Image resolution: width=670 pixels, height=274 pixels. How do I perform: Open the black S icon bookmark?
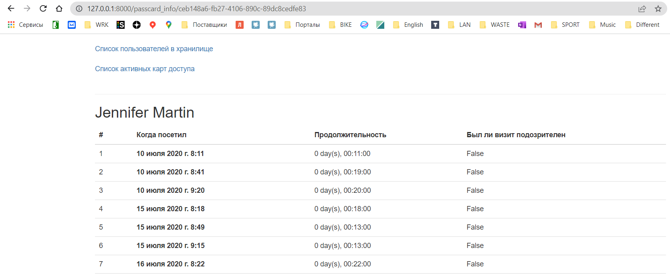point(121,25)
